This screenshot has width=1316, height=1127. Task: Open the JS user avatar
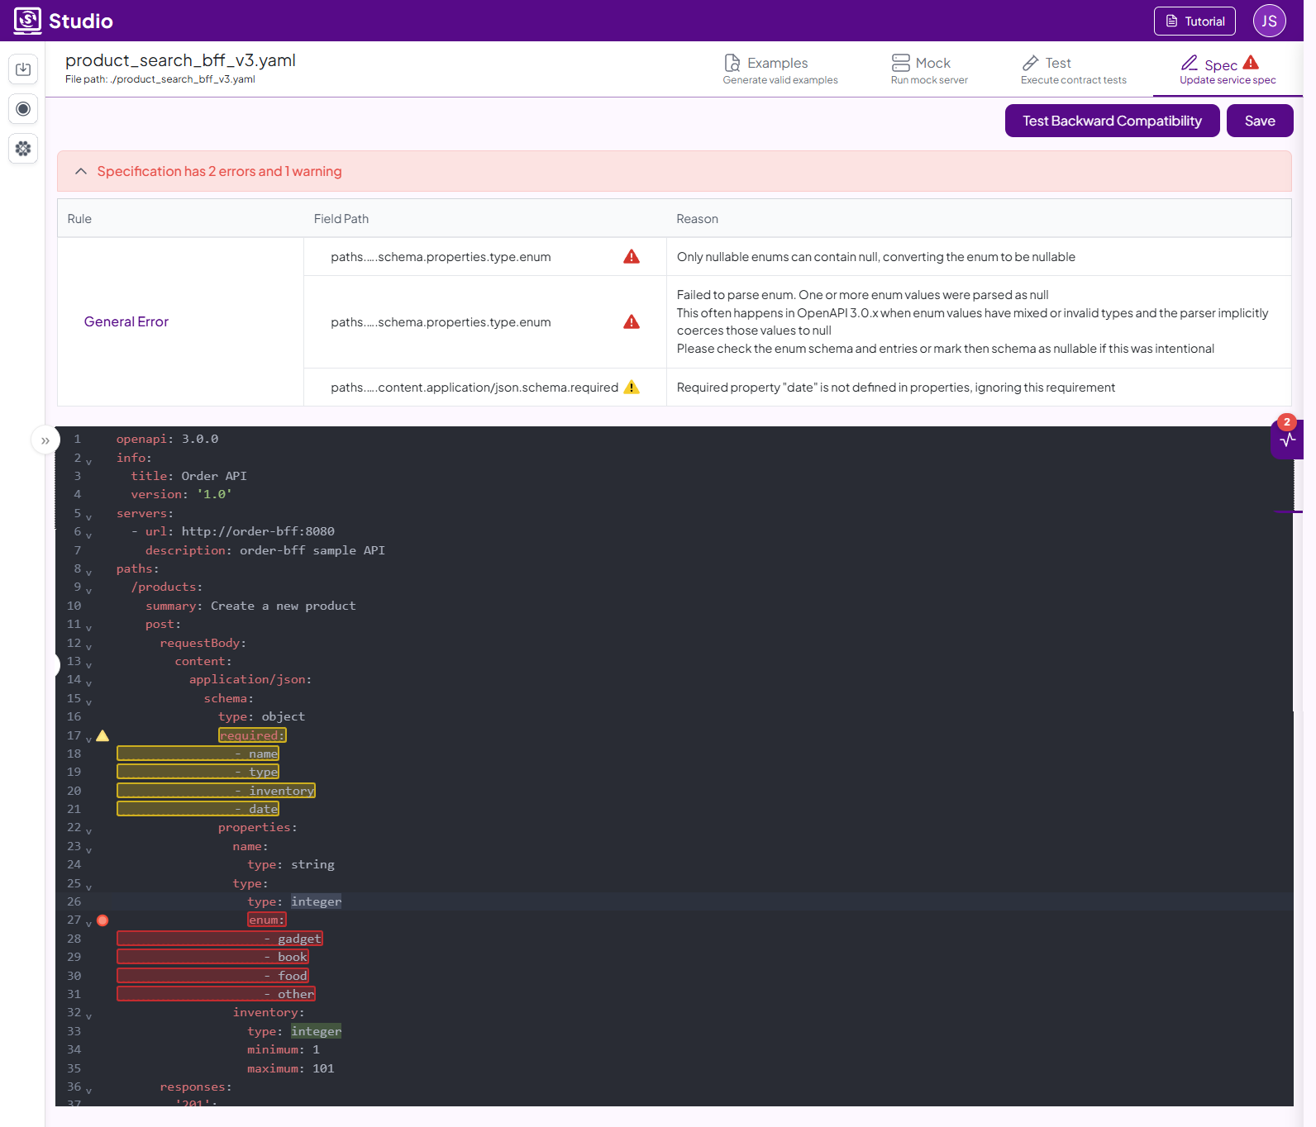pos(1269,21)
